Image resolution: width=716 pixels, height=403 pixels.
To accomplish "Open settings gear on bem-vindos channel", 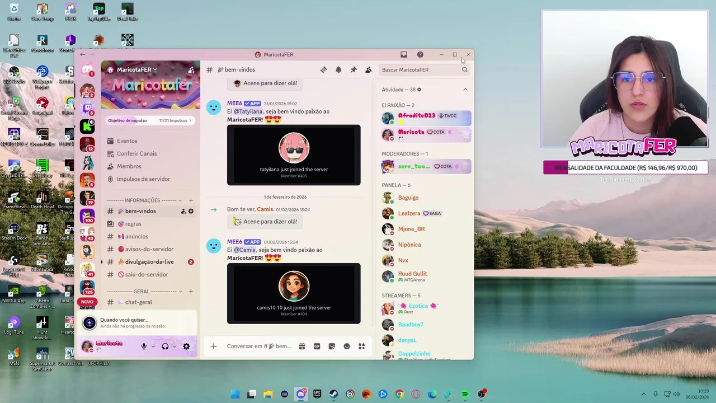I will coord(191,211).
